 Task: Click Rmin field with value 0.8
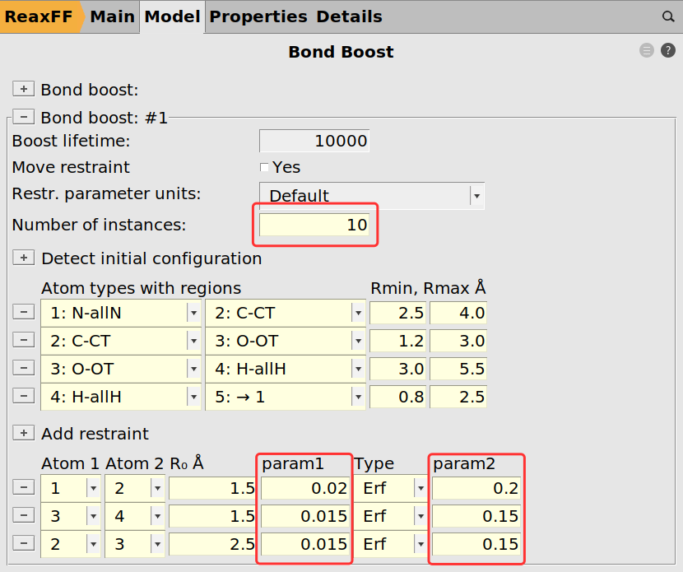click(398, 397)
